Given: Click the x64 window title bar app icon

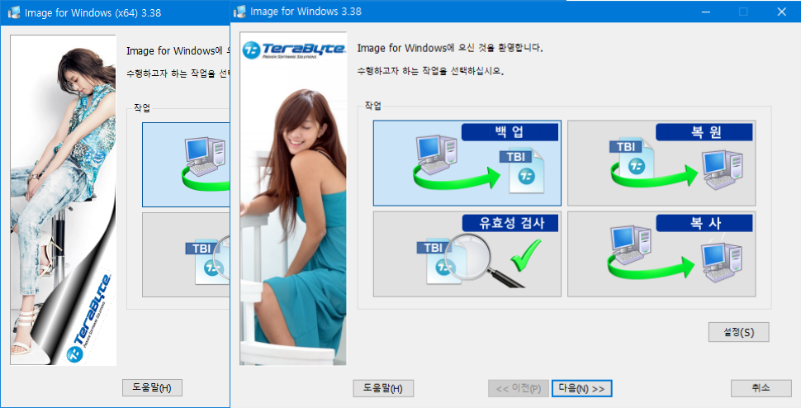Looking at the screenshot, I should pos(14,12).
